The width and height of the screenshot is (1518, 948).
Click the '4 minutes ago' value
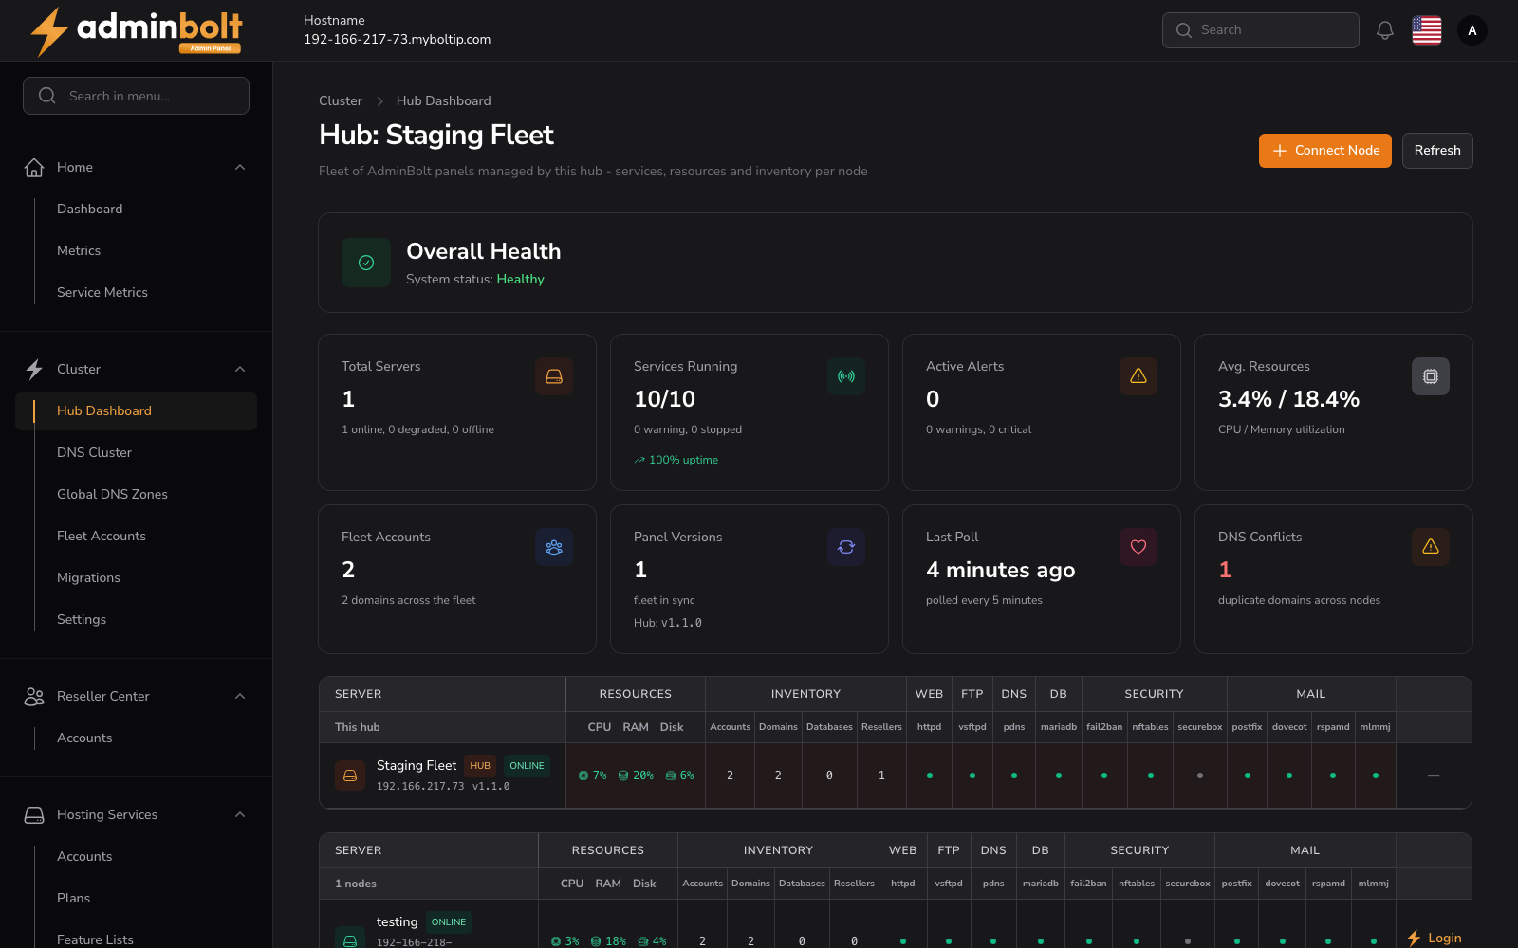1001,570
